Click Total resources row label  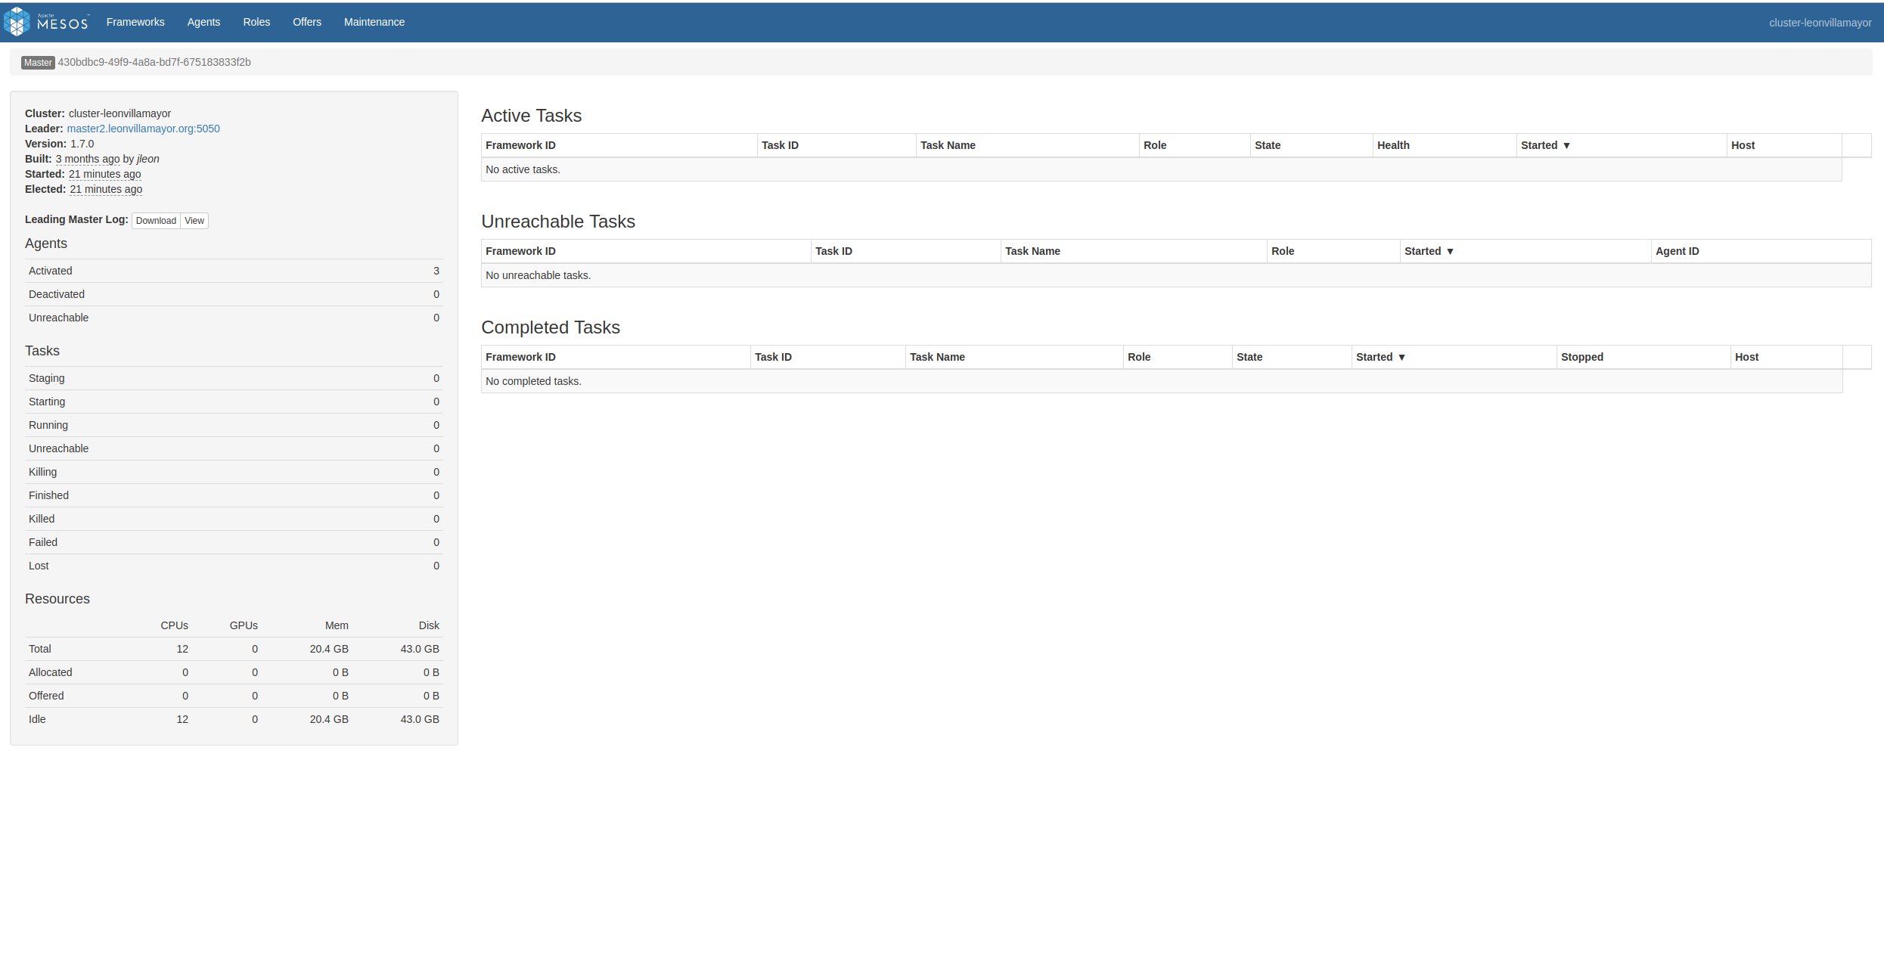(40, 649)
